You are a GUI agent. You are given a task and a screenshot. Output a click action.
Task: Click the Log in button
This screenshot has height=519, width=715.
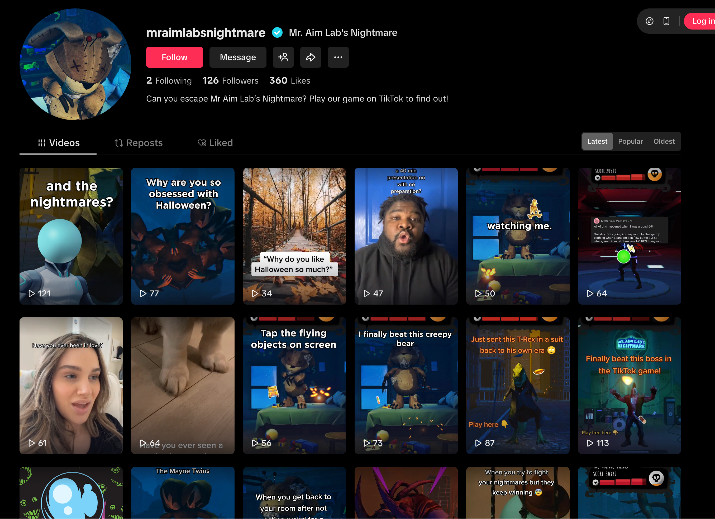click(x=700, y=21)
